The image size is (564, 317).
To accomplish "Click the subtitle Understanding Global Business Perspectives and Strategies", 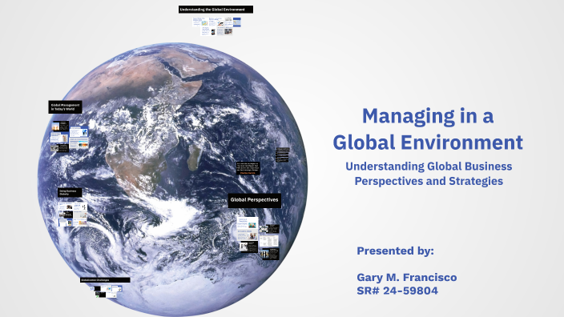I will (429, 174).
